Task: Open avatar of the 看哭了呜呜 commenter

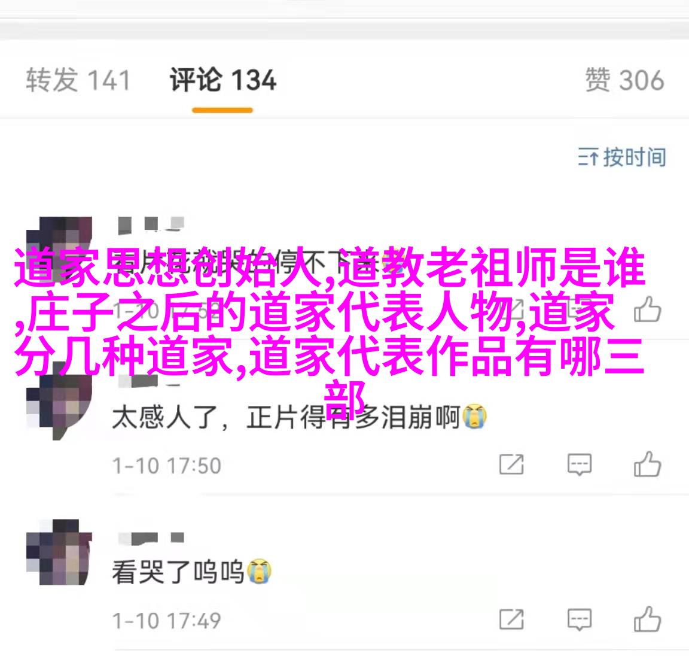Action: point(59,552)
